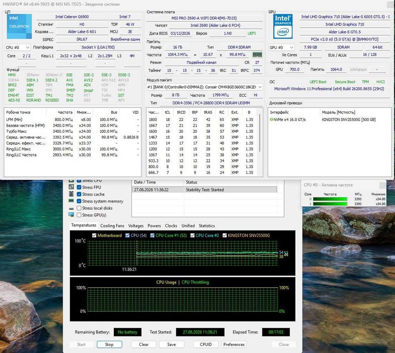395x353 pixels.
Task: Click the Date / Time column header
Action: [158, 183]
